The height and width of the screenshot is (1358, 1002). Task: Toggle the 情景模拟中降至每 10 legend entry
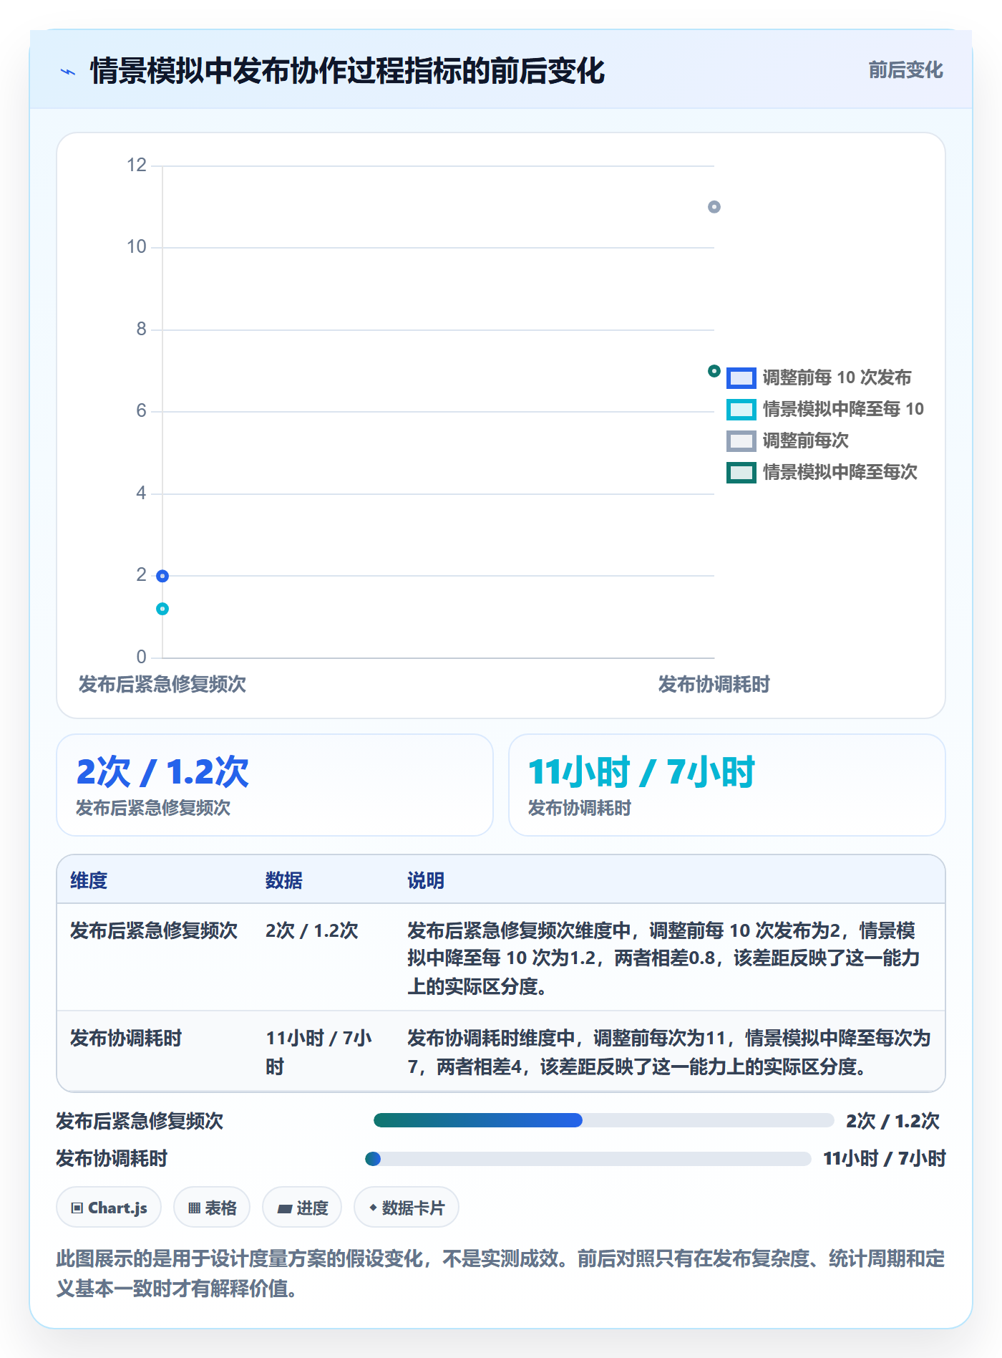click(x=825, y=409)
